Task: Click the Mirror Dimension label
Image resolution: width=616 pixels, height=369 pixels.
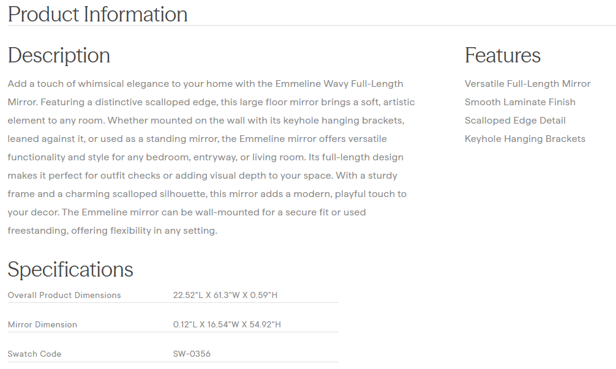Action: click(42, 324)
